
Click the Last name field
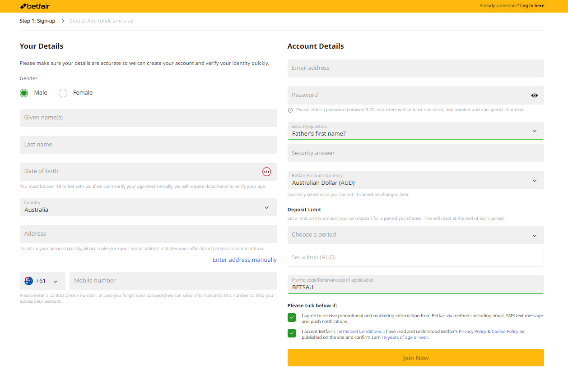148,145
